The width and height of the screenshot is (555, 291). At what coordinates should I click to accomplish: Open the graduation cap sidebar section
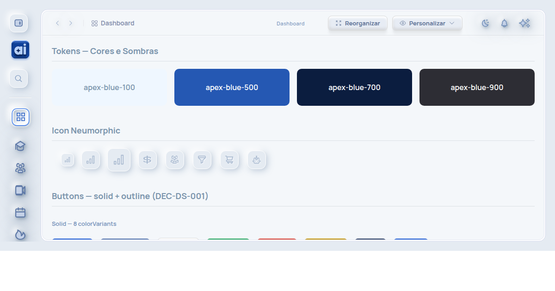(x=20, y=146)
